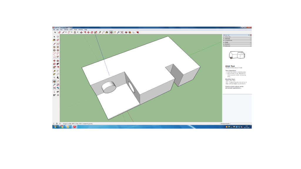
Task: Choose the Paint Bucket tool in the left toolbar
Action: click(54, 40)
